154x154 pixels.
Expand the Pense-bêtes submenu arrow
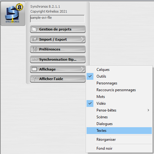[x=148, y=110]
